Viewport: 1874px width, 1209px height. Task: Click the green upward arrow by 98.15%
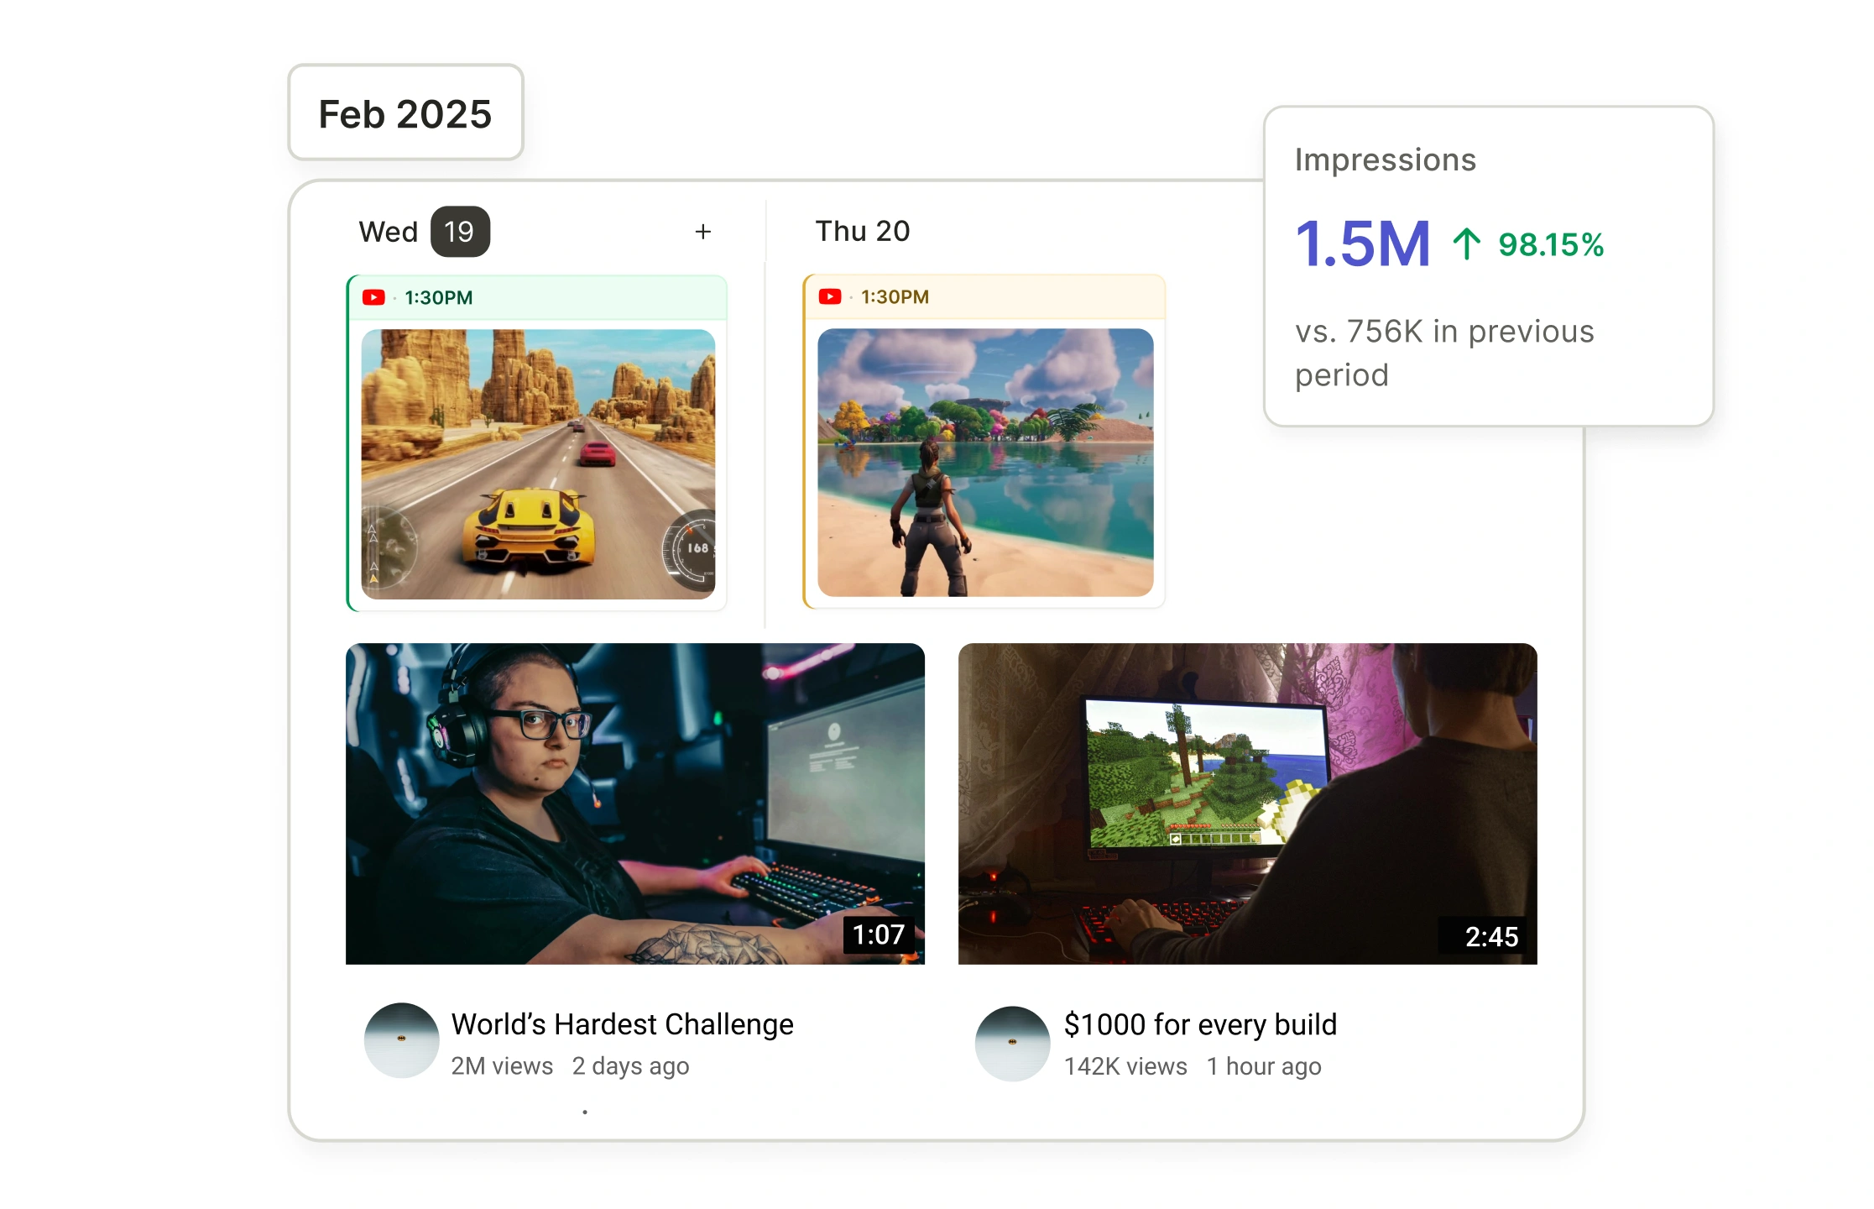(1466, 244)
